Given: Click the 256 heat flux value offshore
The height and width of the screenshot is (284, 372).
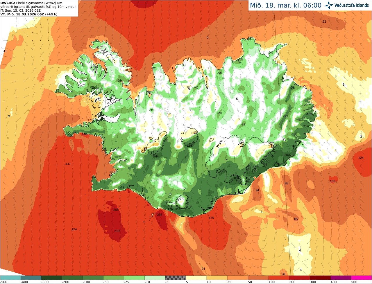Looking at the screenshot, I should pyautogui.click(x=160, y=215).
